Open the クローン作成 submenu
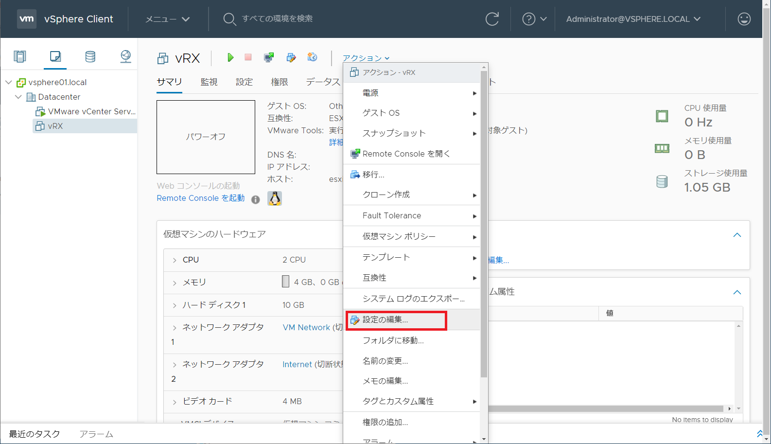Image resolution: width=771 pixels, height=444 pixels. tap(411, 195)
